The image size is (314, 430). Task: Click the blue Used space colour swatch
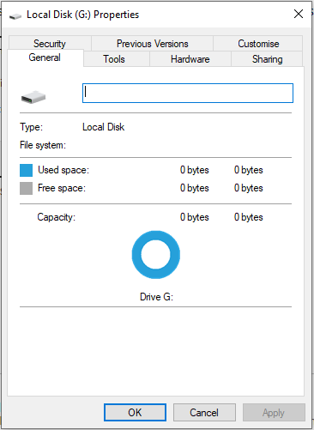(x=26, y=170)
